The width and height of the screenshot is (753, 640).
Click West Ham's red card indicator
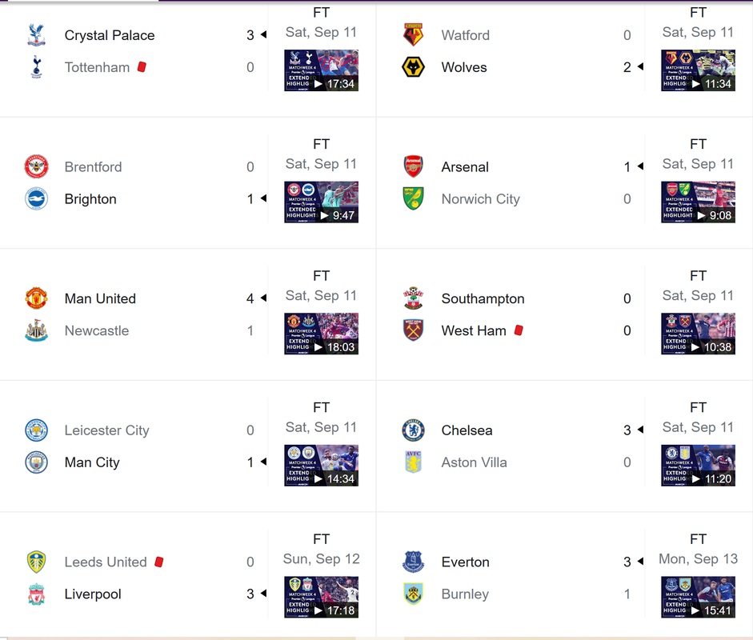pyautogui.click(x=519, y=330)
